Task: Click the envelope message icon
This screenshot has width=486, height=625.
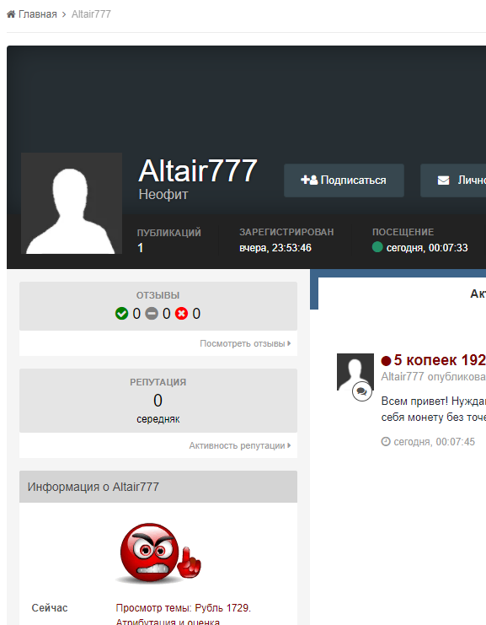Action: pyautogui.click(x=443, y=180)
